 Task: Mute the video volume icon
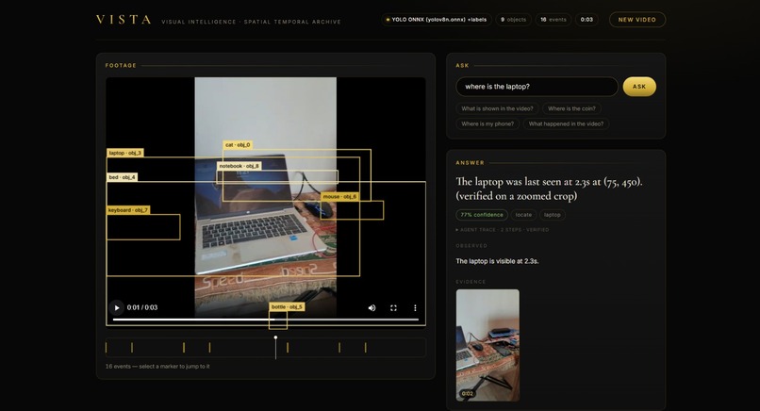[x=372, y=307]
